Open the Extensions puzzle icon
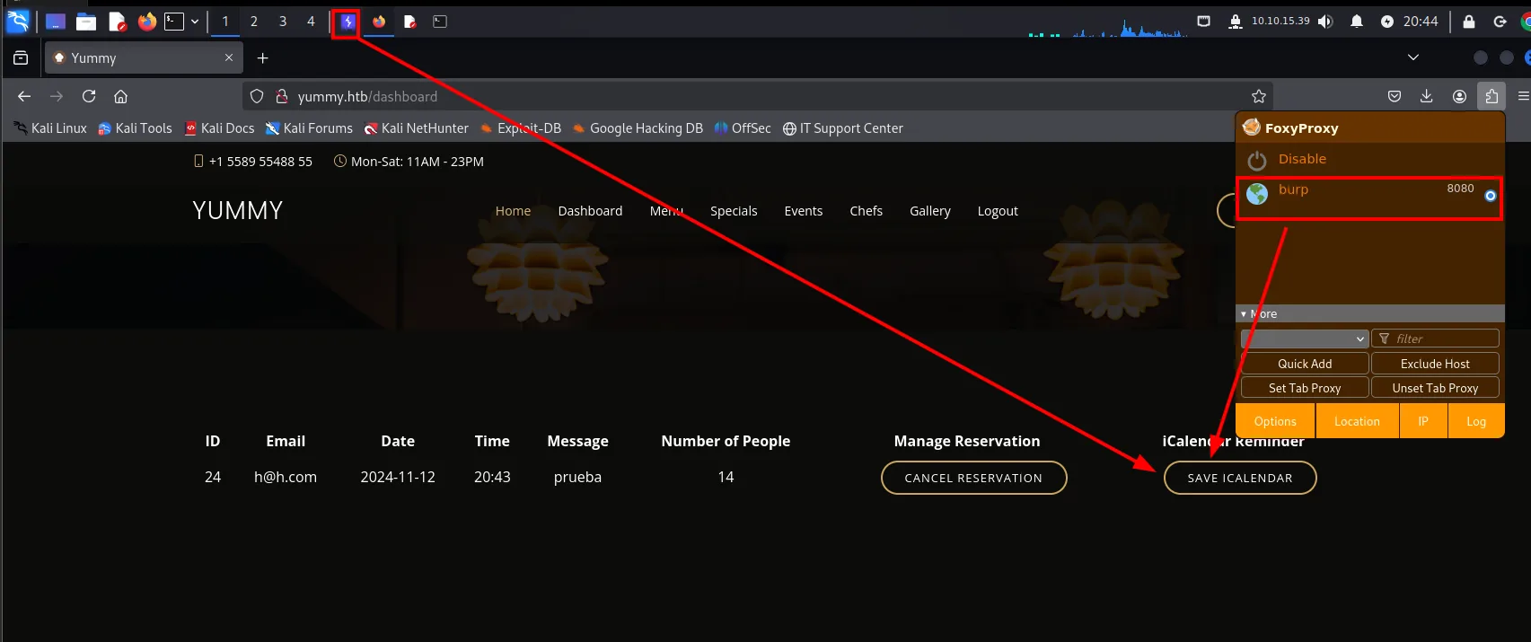The width and height of the screenshot is (1531, 642). (x=1491, y=96)
